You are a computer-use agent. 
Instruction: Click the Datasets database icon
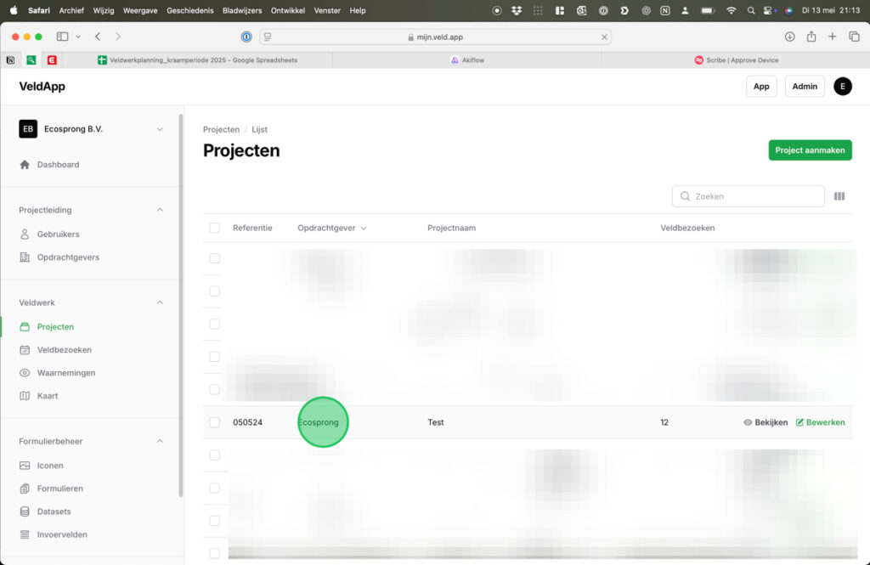tap(25, 511)
